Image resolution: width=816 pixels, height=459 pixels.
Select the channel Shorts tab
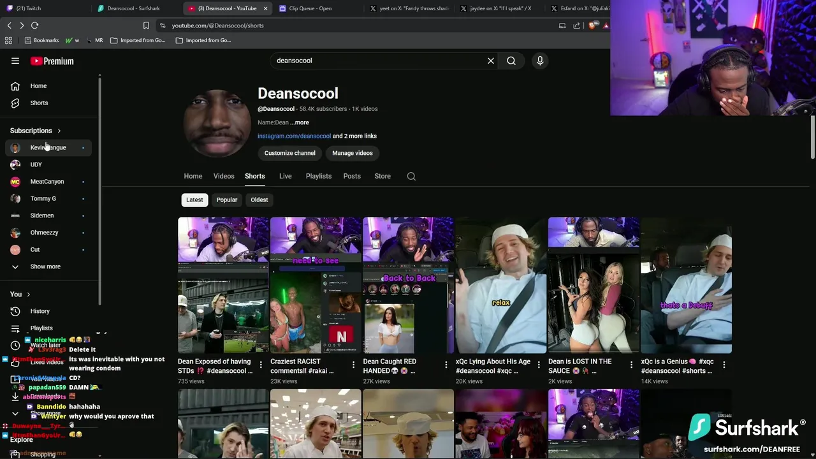255,176
